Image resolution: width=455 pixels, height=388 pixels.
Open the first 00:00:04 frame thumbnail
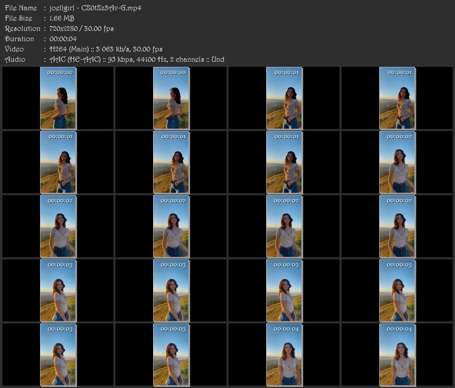click(x=284, y=355)
